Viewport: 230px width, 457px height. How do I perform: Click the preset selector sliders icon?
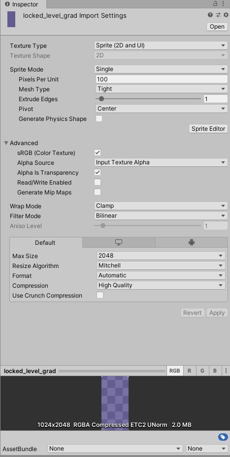[x=218, y=15]
